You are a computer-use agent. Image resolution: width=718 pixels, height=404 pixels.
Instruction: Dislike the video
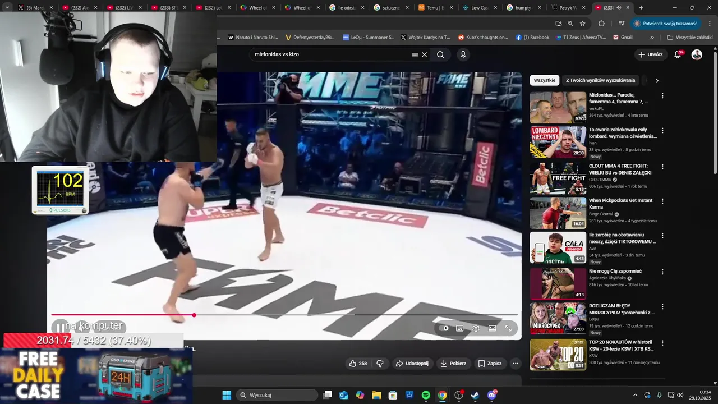(x=380, y=364)
